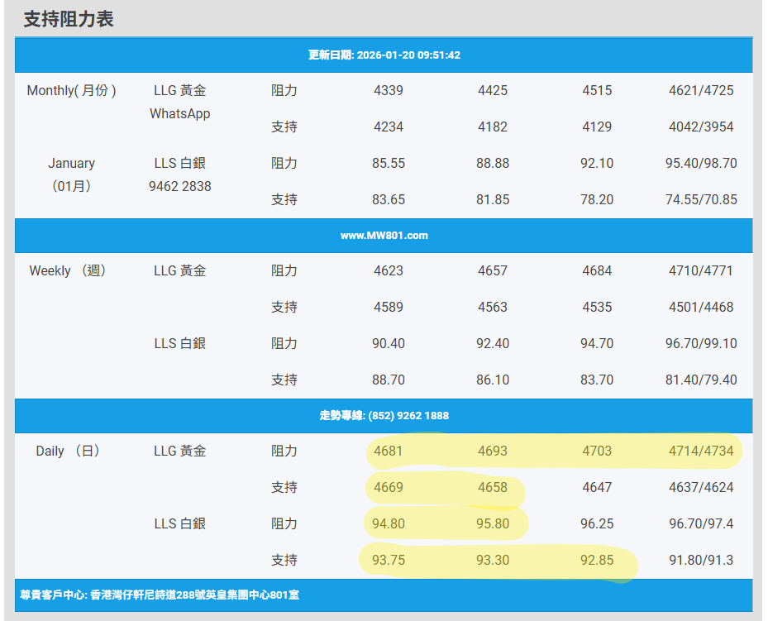Select weekly silver resistance 96.70/99.10
768x621 pixels.
point(700,343)
